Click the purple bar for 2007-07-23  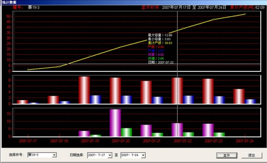point(208,130)
